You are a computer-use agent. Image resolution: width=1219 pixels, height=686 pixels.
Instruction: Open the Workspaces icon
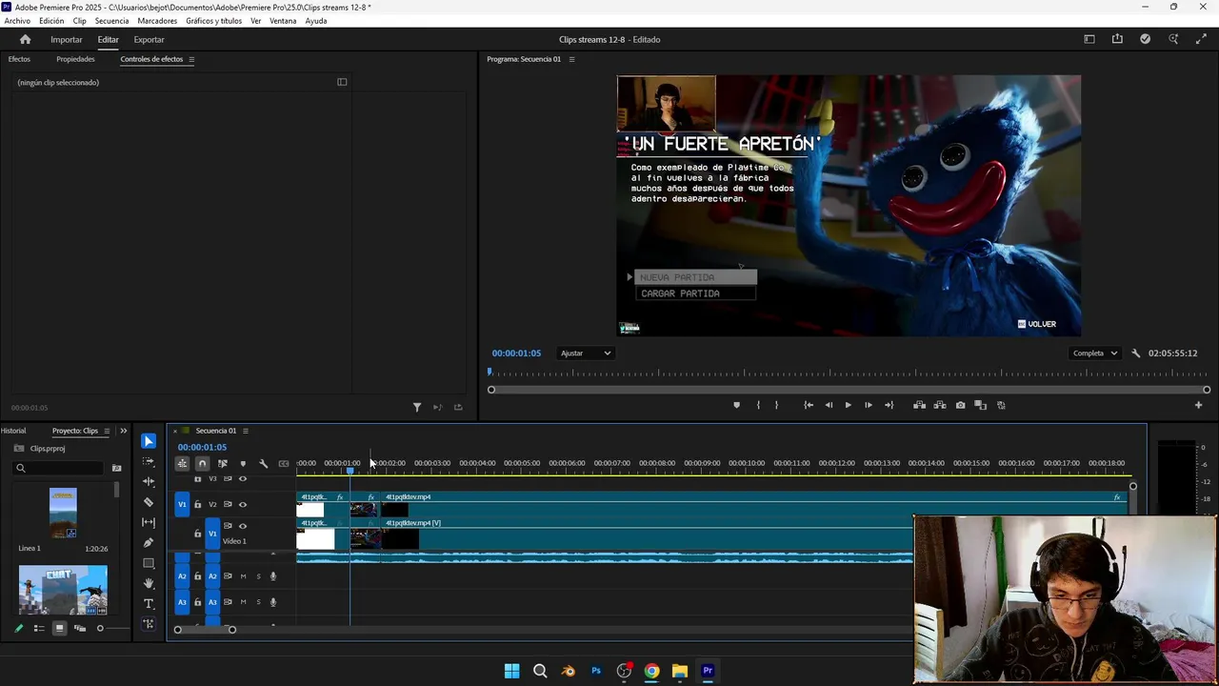click(x=1089, y=39)
